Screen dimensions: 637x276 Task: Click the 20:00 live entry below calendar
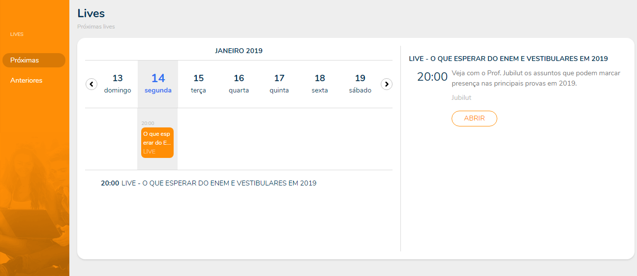tap(209, 183)
